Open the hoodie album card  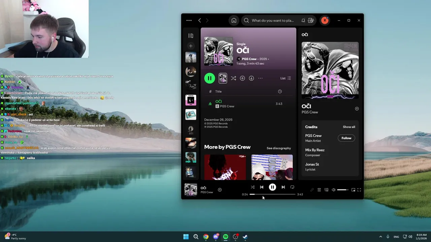[272, 167]
